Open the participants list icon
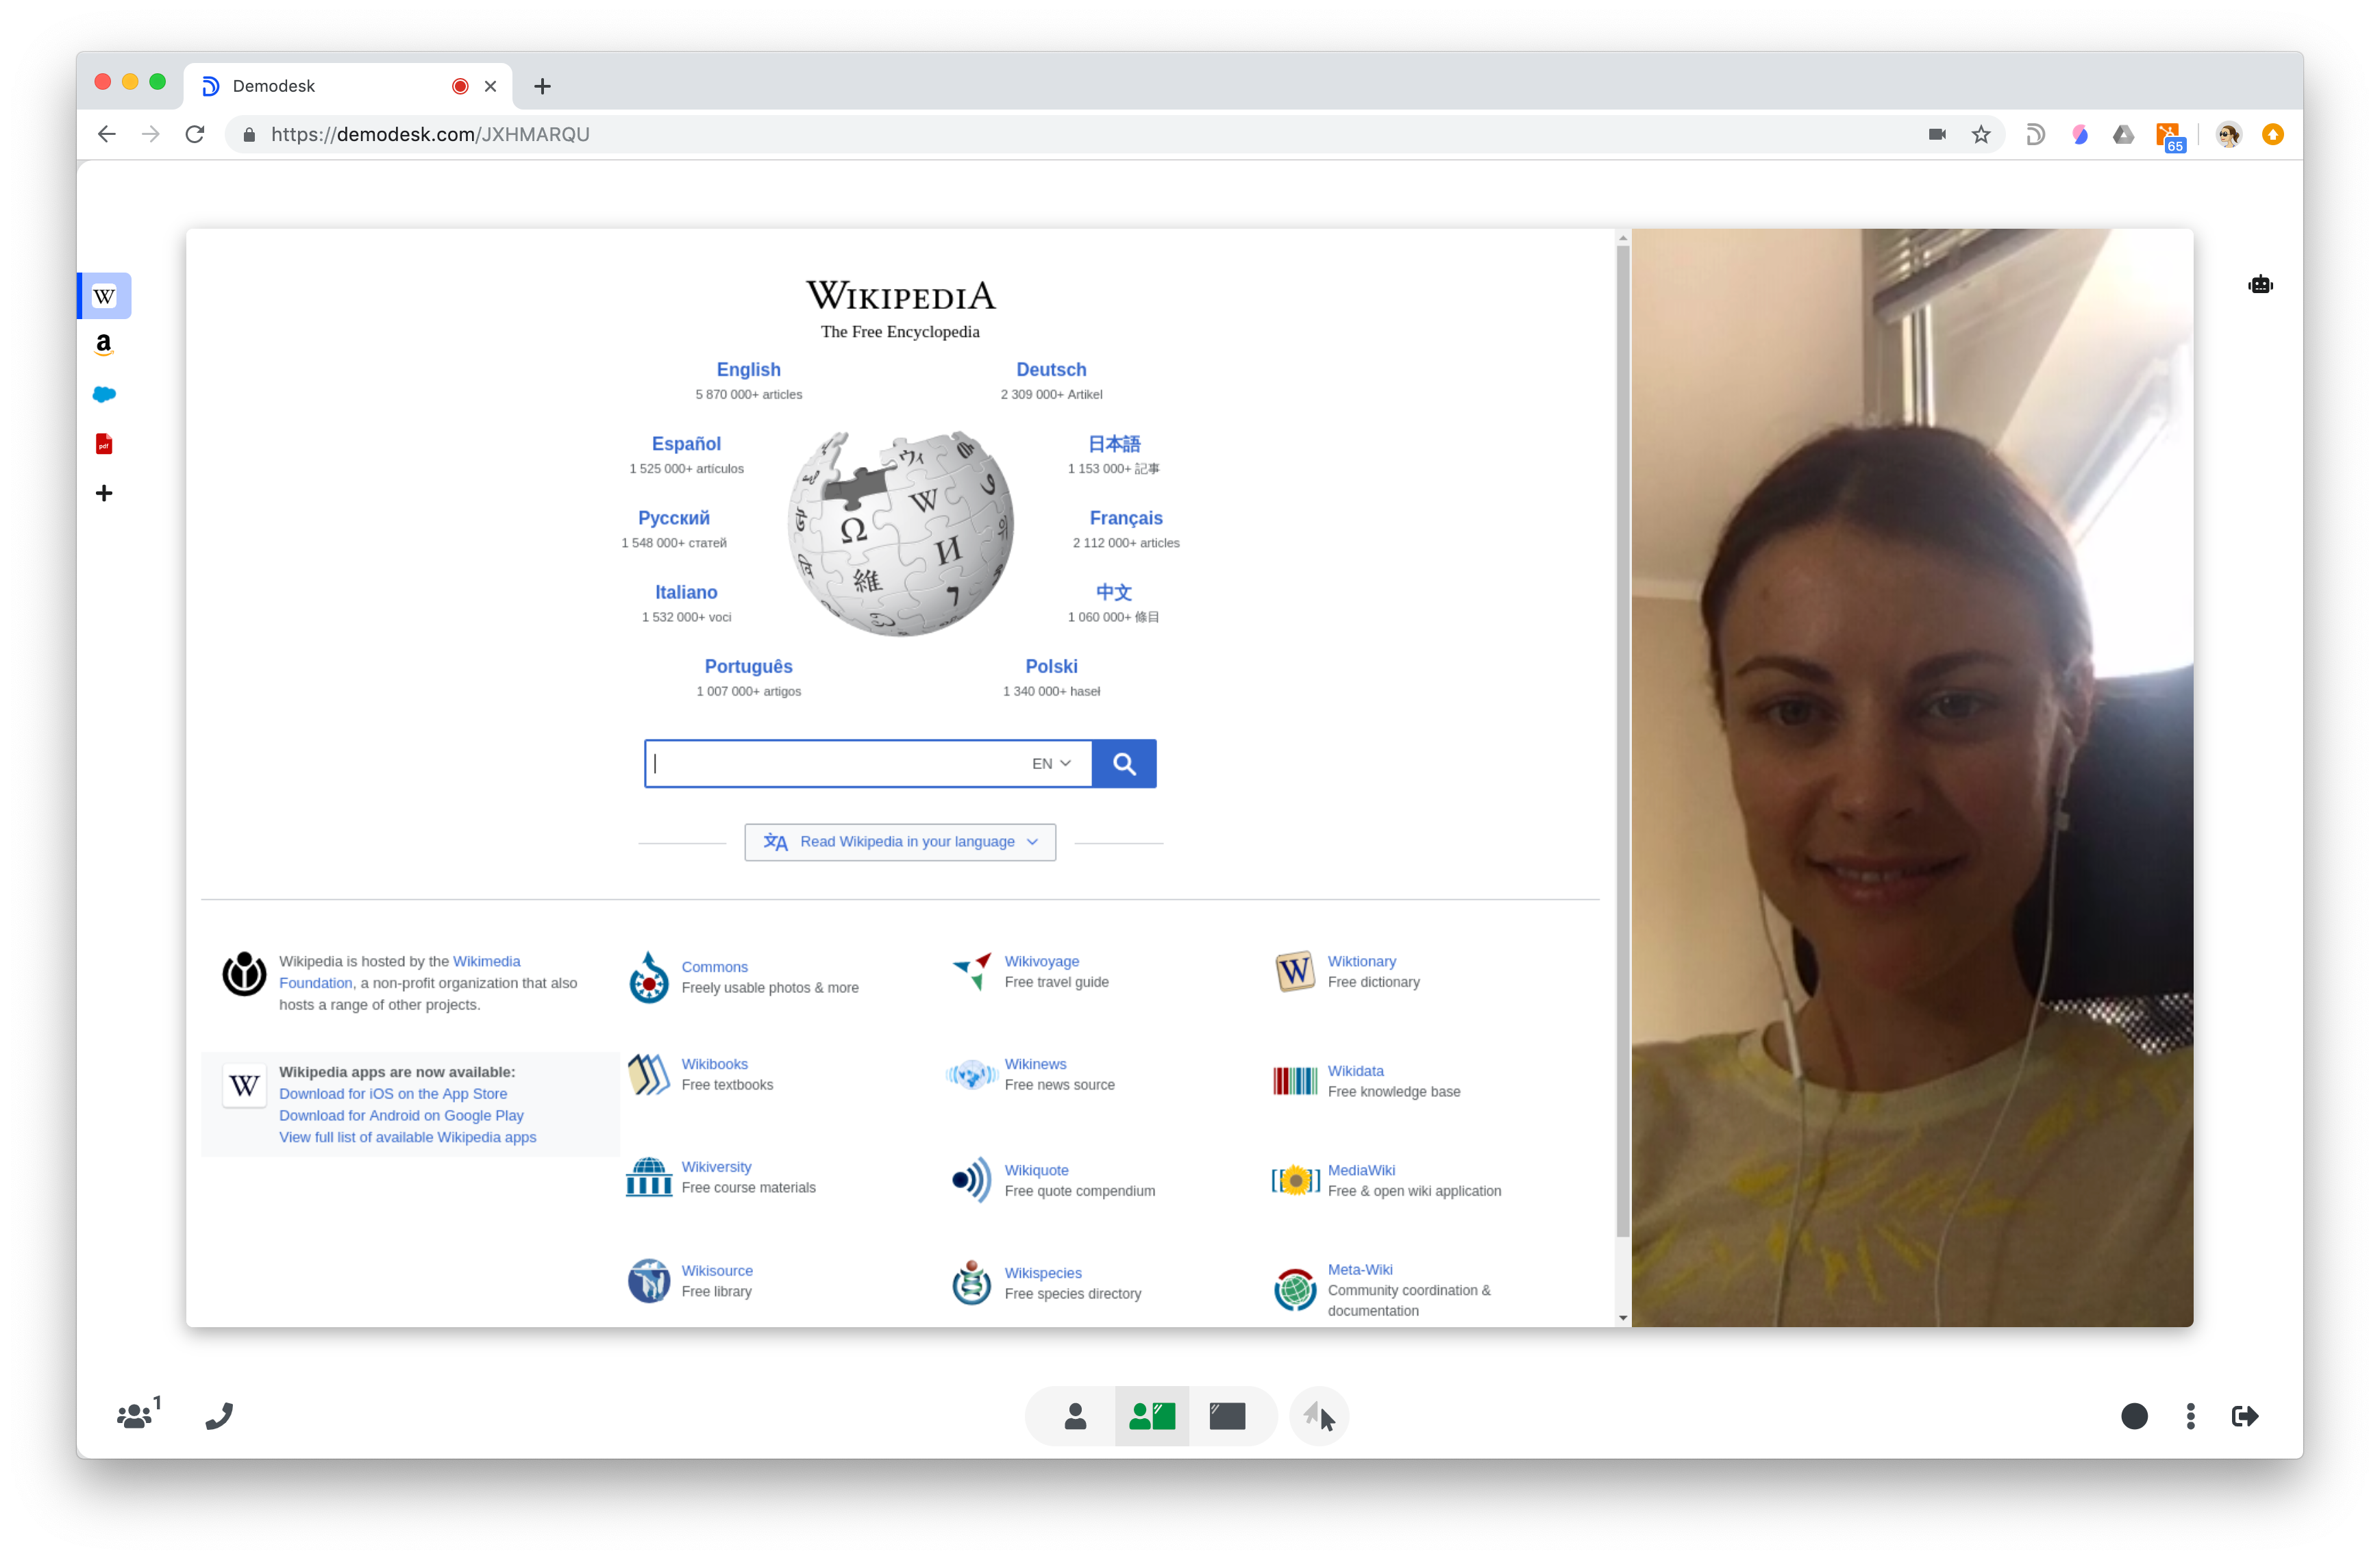2380x1560 pixels. (x=138, y=1414)
